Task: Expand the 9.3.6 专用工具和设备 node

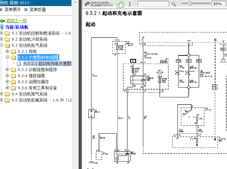Action: point(7,88)
